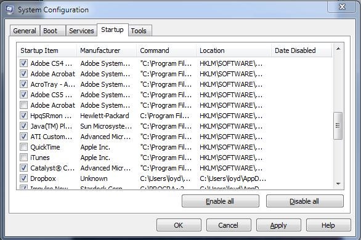Image resolution: width=361 pixels, height=240 pixels.
Task: Click the Dropbox location C:\Users\loyd\AppD...
Action: 233,178
